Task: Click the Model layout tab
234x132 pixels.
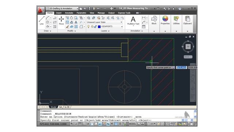Action: 53,107
